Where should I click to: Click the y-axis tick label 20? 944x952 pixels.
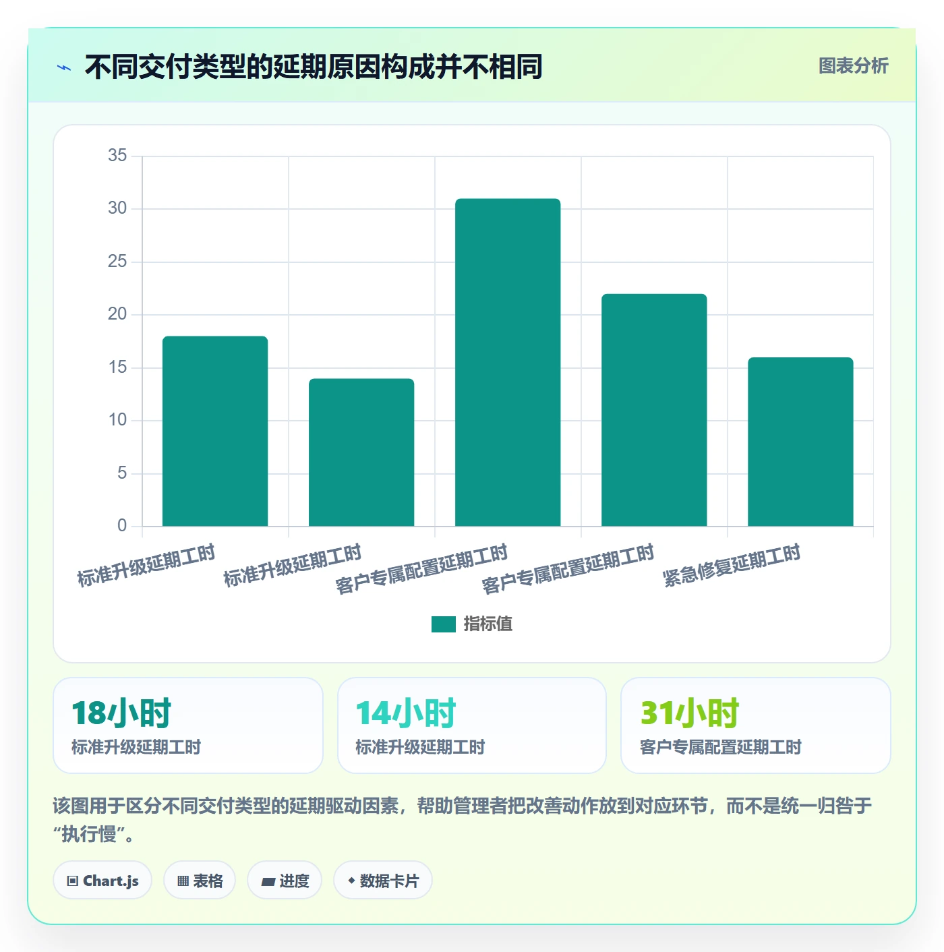click(x=117, y=314)
